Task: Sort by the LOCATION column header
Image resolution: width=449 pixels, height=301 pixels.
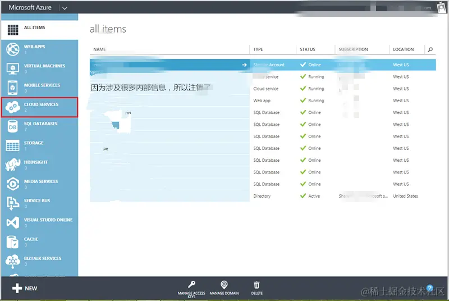Action: (x=403, y=49)
